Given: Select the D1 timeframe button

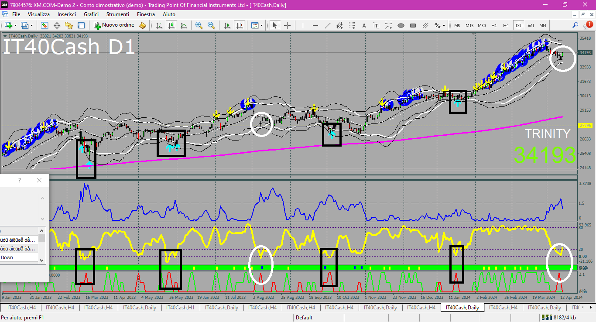Looking at the screenshot, I should (x=518, y=25).
